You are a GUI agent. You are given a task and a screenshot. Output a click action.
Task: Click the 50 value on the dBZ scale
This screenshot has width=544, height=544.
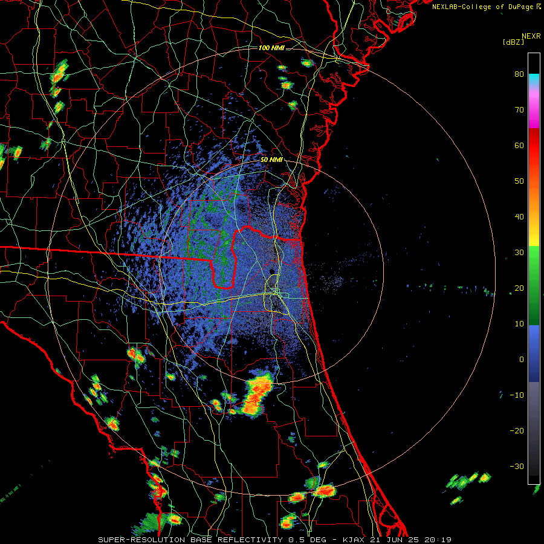point(519,181)
